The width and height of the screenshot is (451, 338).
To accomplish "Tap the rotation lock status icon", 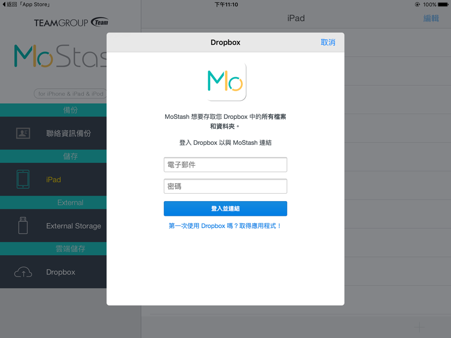I will pos(417,5).
